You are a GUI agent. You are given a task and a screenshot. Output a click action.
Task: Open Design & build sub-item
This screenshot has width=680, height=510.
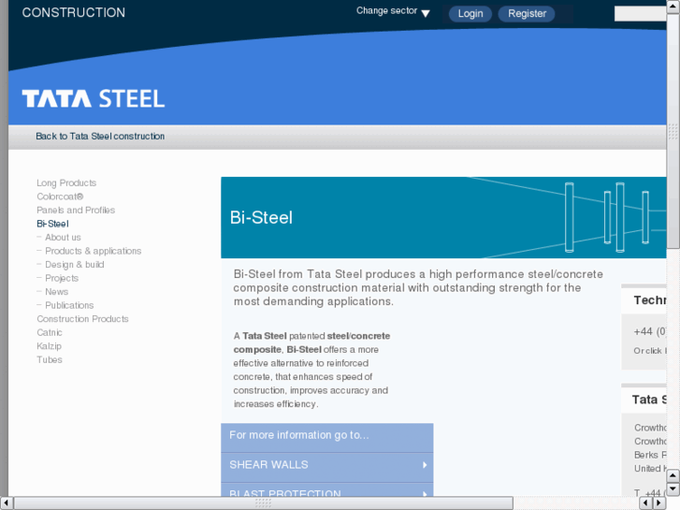(x=75, y=265)
